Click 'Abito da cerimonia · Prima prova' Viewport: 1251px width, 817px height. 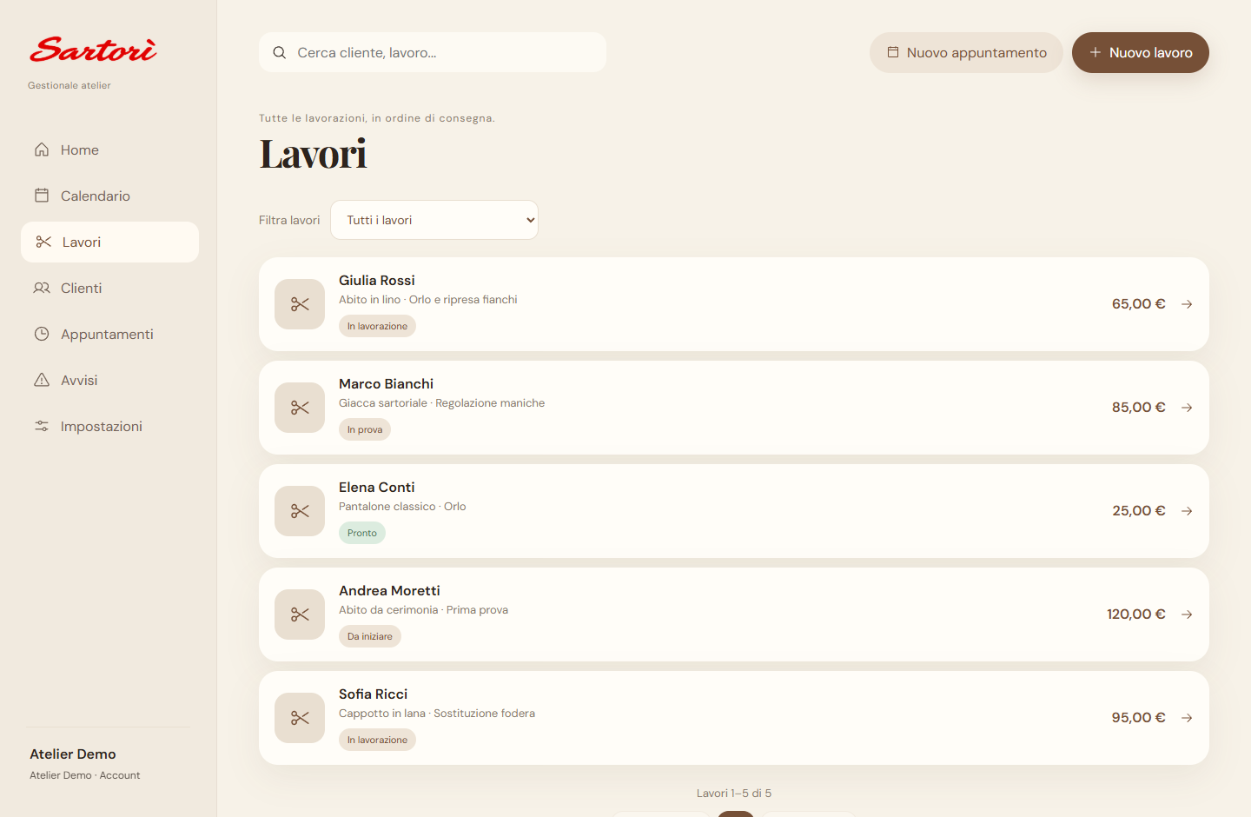tap(424, 610)
